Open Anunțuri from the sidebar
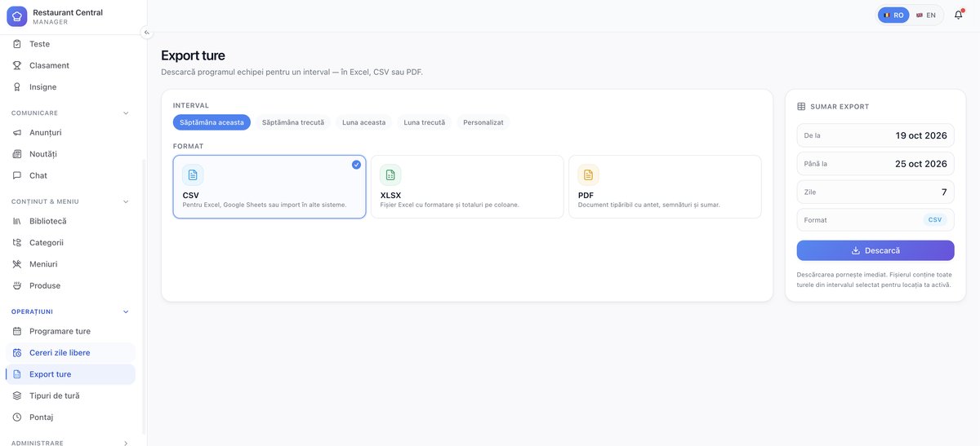The image size is (980, 446). [70, 132]
